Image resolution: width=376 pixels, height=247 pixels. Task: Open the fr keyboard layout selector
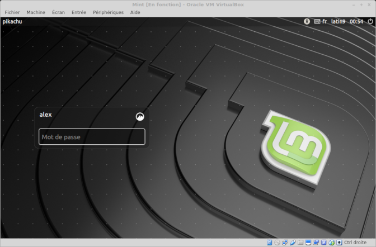click(325, 21)
